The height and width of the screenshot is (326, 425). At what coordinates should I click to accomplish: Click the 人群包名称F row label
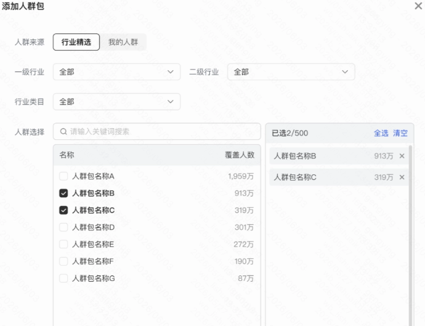point(92,261)
